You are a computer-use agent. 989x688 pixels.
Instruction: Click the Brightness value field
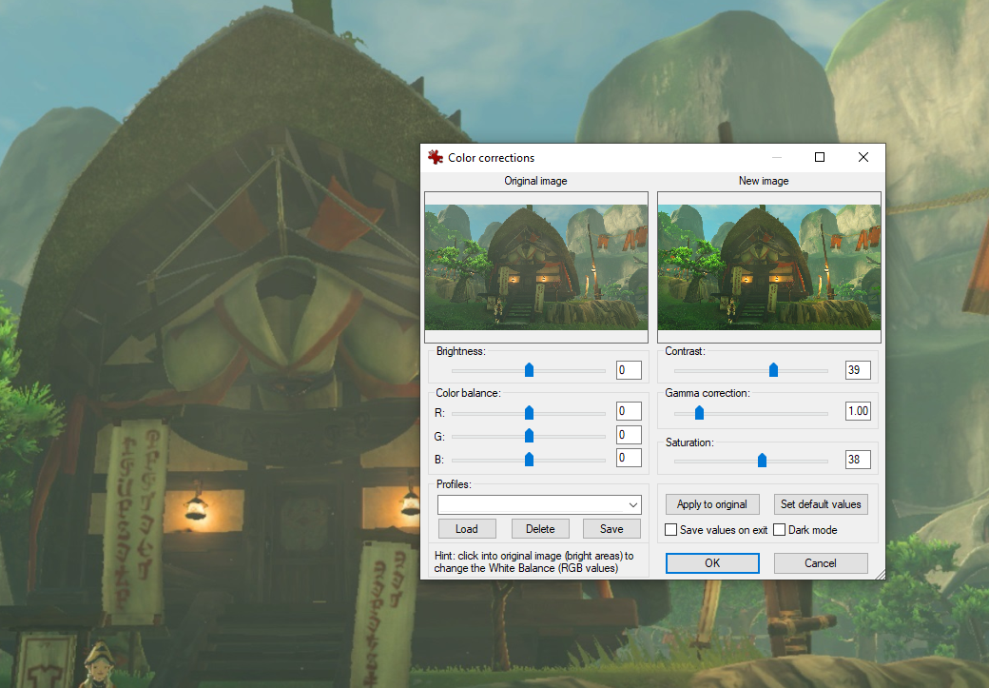pyautogui.click(x=629, y=370)
